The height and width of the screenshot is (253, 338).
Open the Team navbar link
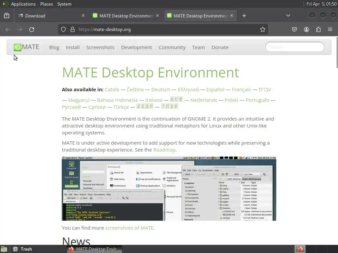198,47
